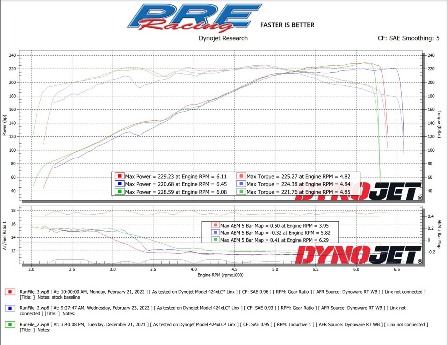Click the 0.4 tick on AEM axis
This screenshot has width=447, height=345.
(x=431, y=216)
